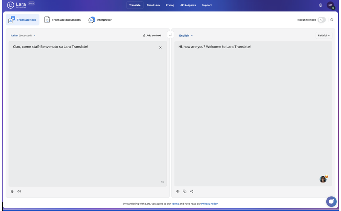Open the Terms link
Image resolution: width=341 pixels, height=211 pixels.
tap(175, 204)
